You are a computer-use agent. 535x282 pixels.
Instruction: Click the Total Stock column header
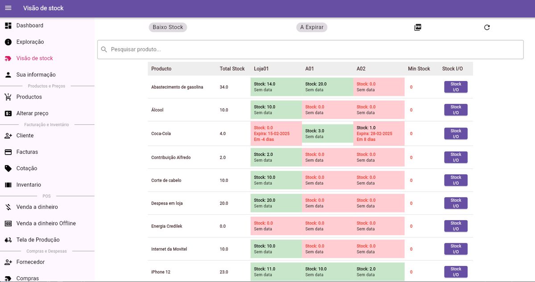232,69
